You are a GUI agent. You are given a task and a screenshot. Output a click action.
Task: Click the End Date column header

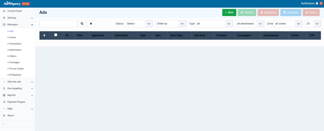tap(200, 36)
